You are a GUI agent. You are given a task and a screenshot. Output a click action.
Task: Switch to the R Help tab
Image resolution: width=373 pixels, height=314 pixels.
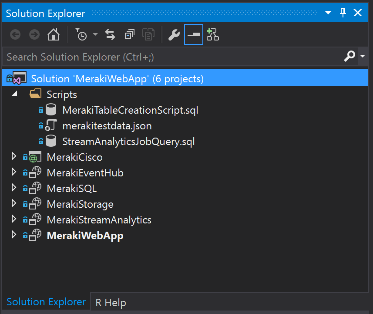point(111,303)
